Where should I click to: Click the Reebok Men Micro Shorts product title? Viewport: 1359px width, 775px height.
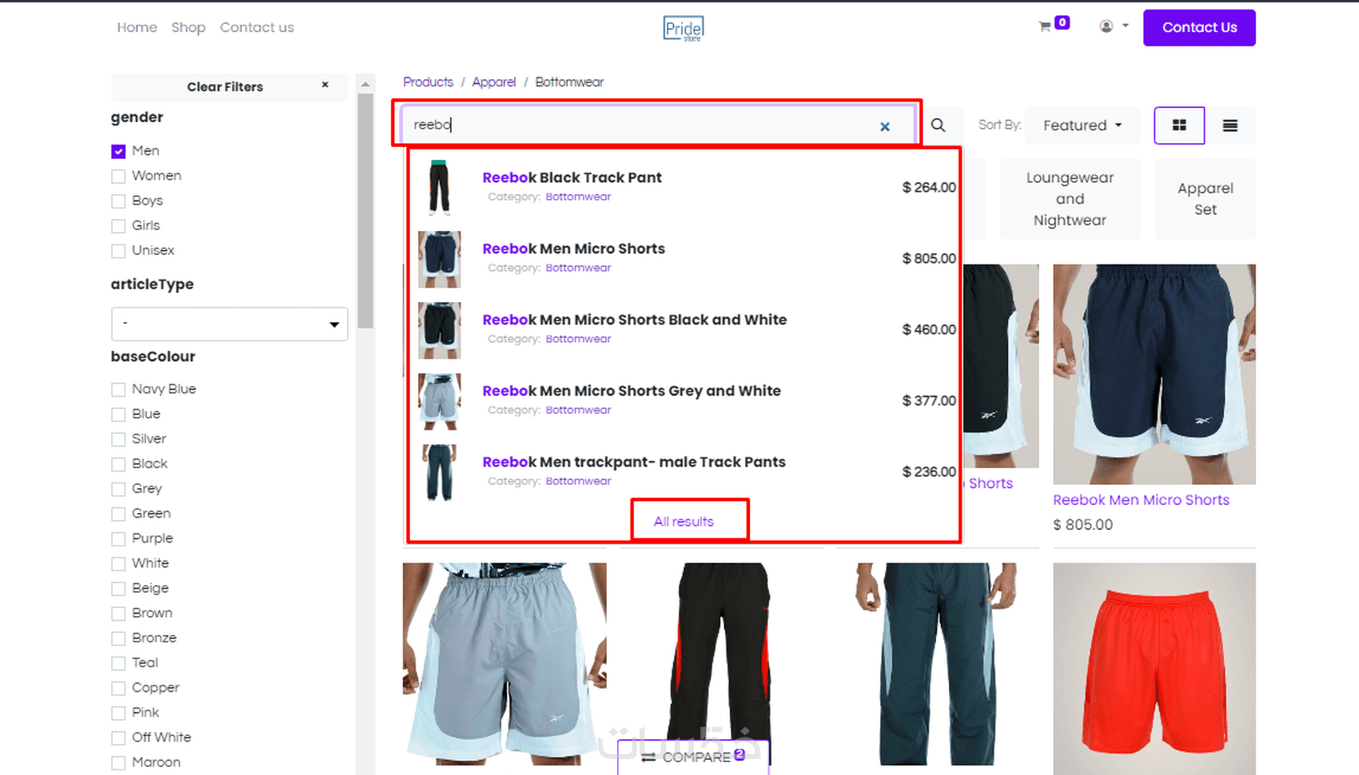point(1141,500)
